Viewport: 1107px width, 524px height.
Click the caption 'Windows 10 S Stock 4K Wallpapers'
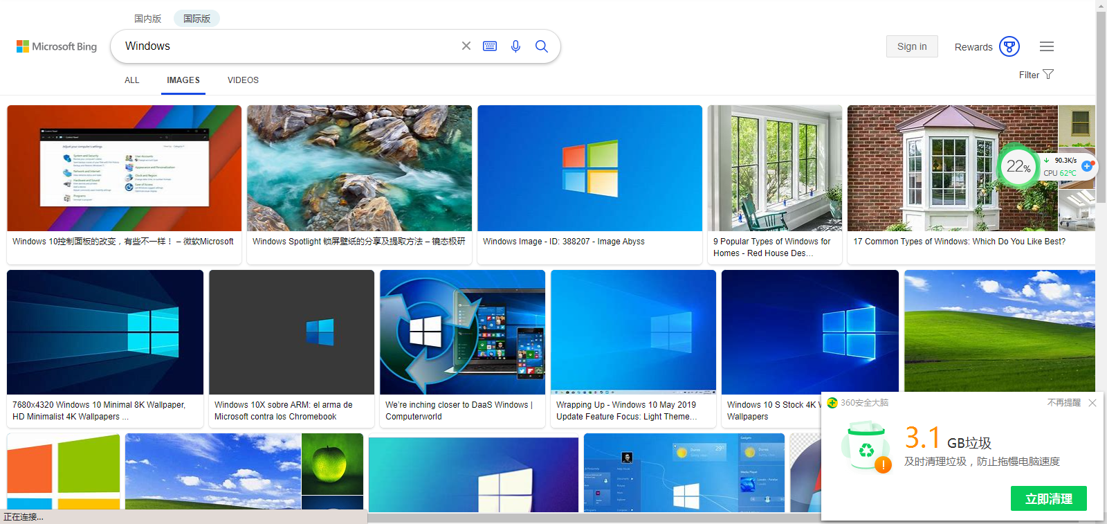[773, 410]
